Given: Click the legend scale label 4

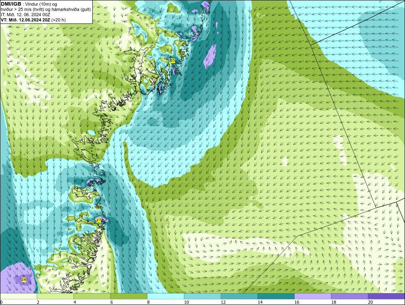Looking at the screenshot, I should [x=75, y=302].
